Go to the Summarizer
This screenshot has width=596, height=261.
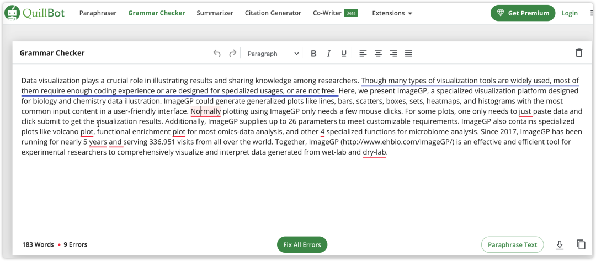coord(215,13)
